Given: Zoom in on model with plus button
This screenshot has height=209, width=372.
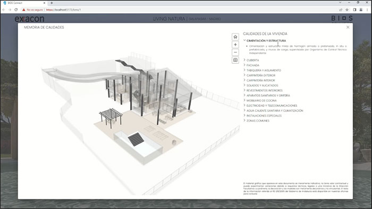Looking at the screenshot, I should pos(235,45).
